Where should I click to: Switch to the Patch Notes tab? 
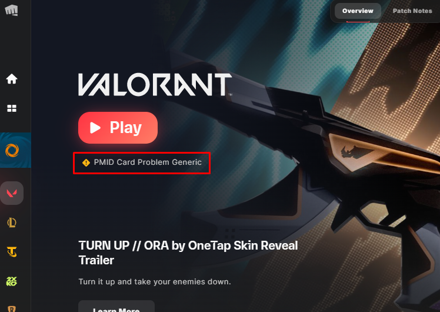[412, 11]
